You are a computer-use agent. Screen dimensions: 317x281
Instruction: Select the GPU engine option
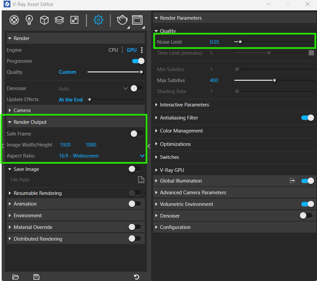[x=131, y=50]
